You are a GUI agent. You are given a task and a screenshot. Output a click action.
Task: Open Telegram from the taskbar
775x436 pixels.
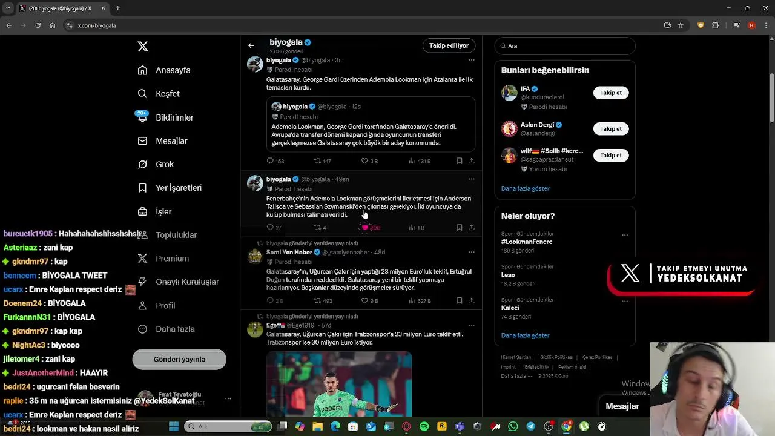point(530,427)
